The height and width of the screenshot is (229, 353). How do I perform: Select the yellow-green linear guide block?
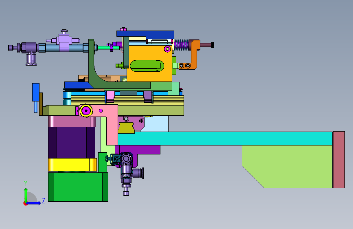click(x=126, y=128)
